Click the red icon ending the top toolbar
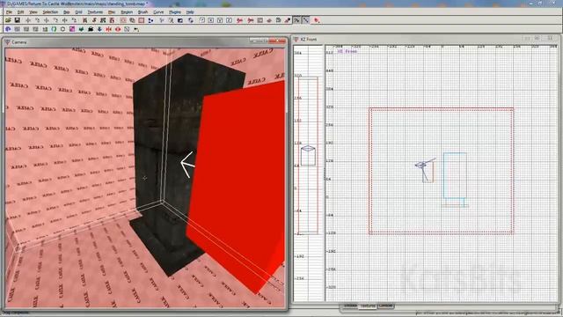Viewport: 563px width, 317px height. click(x=317, y=20)
